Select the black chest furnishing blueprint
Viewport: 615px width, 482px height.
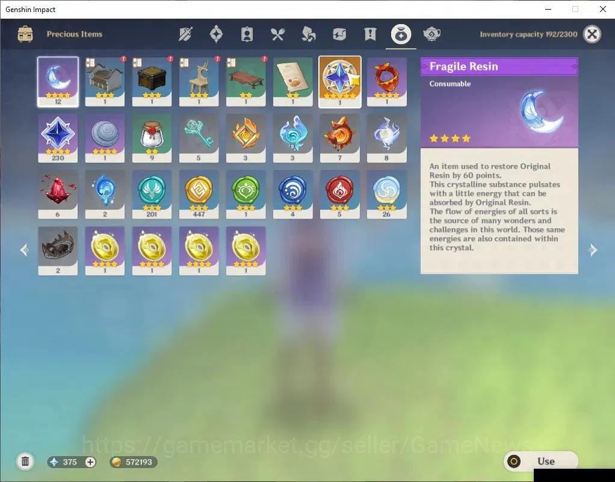click(152, 82)
